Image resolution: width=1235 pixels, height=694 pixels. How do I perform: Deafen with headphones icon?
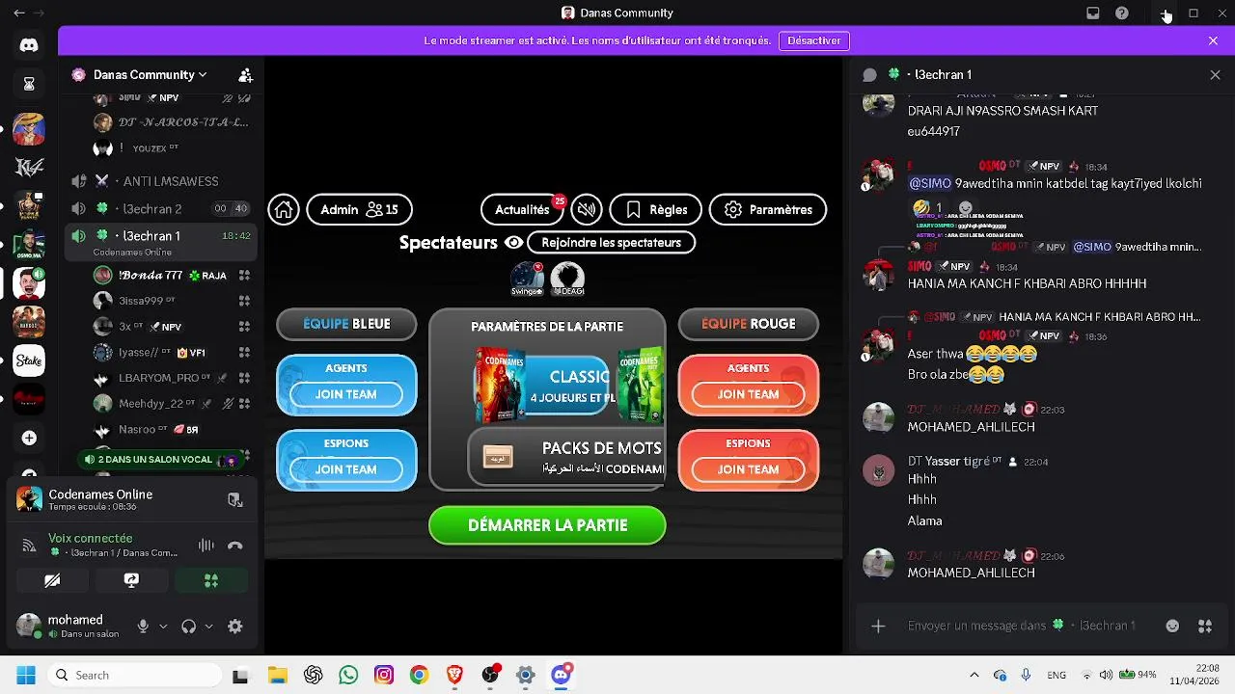pos(188,627)
